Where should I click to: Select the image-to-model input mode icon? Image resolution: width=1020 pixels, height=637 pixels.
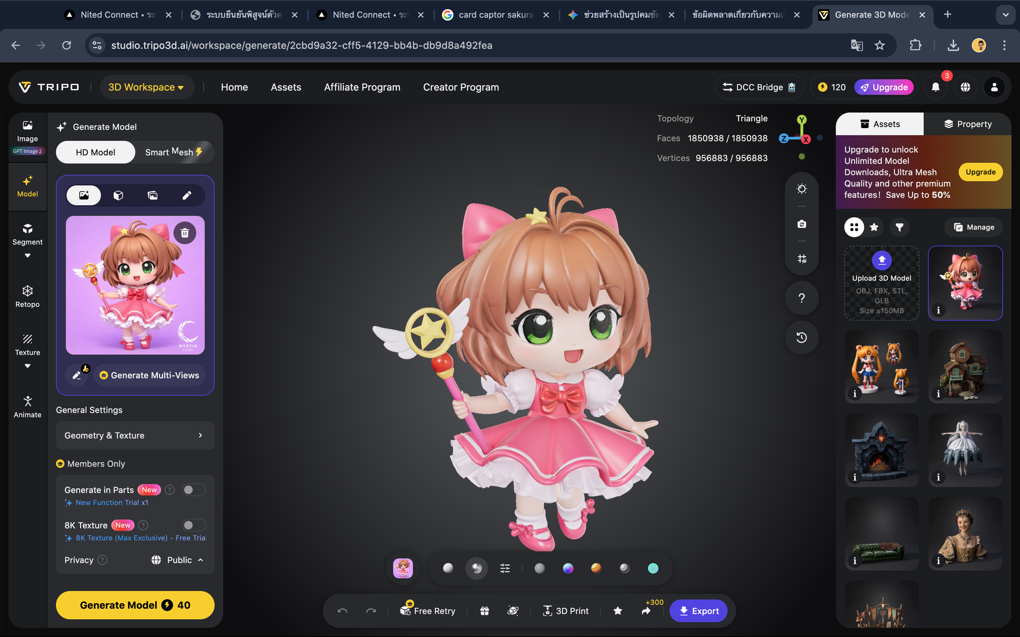(x=84, y=195)
